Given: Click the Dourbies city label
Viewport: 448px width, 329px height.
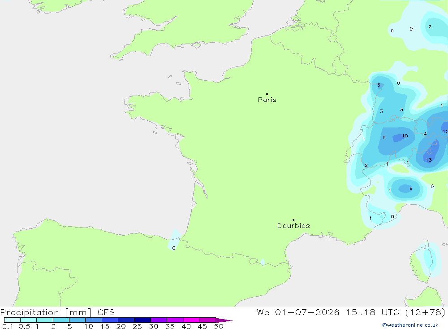Looking at the screenshot, I should 293,226.
